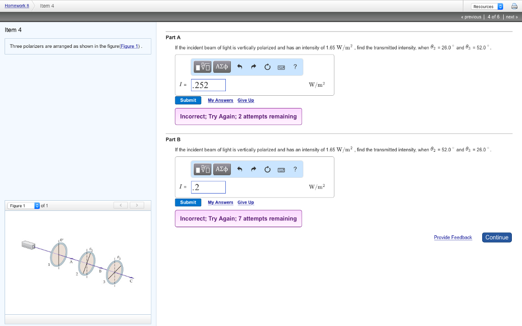522x326 pixels.
Task: Open Greek symbols menu in Part A
Action: (222, 67)
